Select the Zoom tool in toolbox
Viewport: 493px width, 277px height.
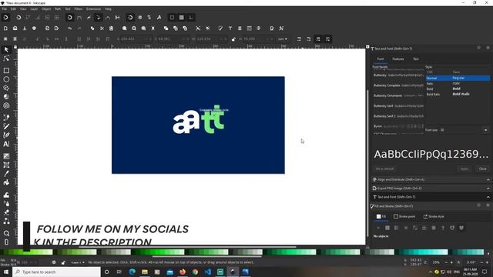6,233
